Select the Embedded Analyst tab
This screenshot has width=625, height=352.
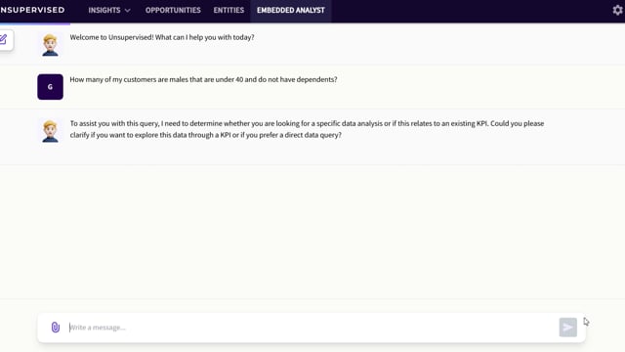pyautogui.click(x=291, y=11)
